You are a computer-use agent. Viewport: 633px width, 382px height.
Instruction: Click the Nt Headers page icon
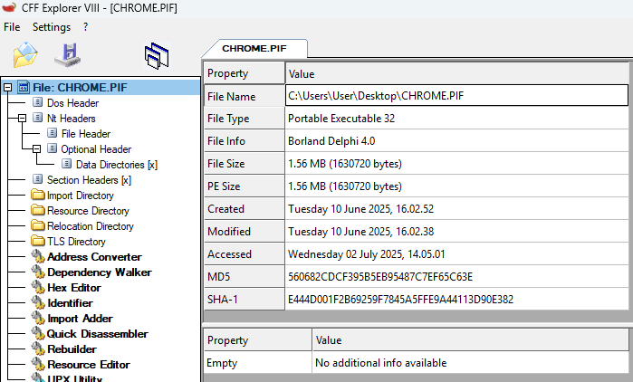[x=37, y=118]
